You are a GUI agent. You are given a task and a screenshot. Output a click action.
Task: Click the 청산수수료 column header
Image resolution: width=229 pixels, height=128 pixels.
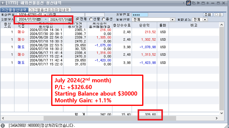(x=122, y=25)
